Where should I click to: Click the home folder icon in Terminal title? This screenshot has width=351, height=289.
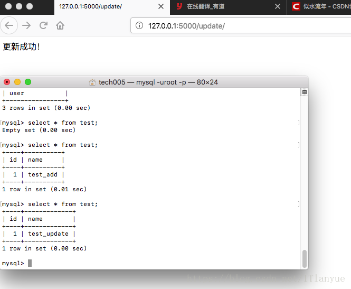coord(92,82)
